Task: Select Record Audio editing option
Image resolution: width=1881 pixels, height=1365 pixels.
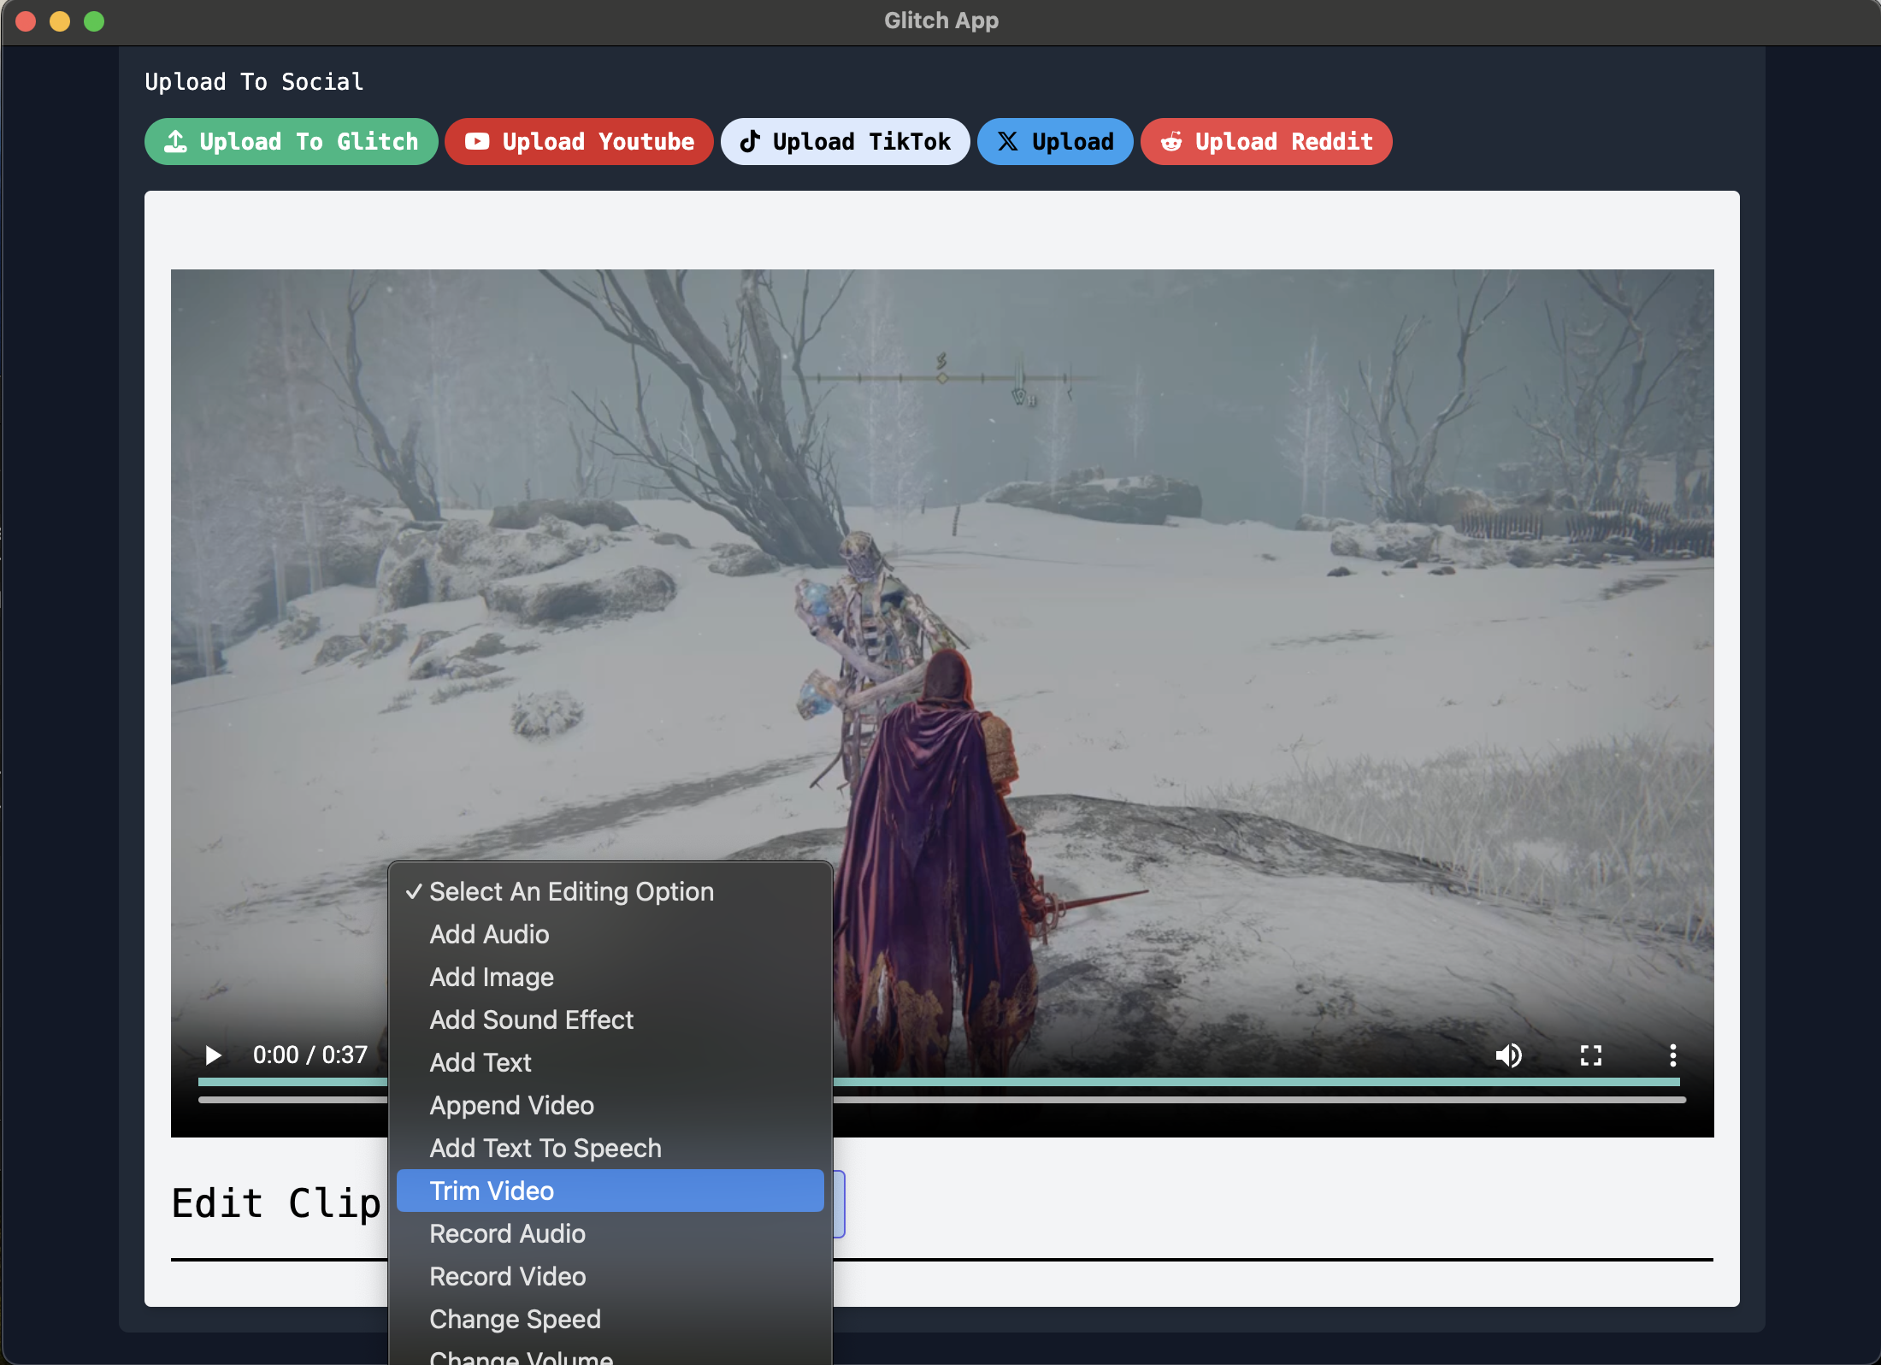Action: click(507, 1233)
